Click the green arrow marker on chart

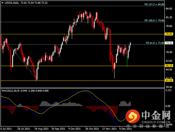point(127,61)
